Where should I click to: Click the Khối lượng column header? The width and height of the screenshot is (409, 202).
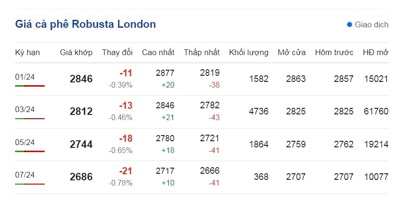[x=249, y=53]
